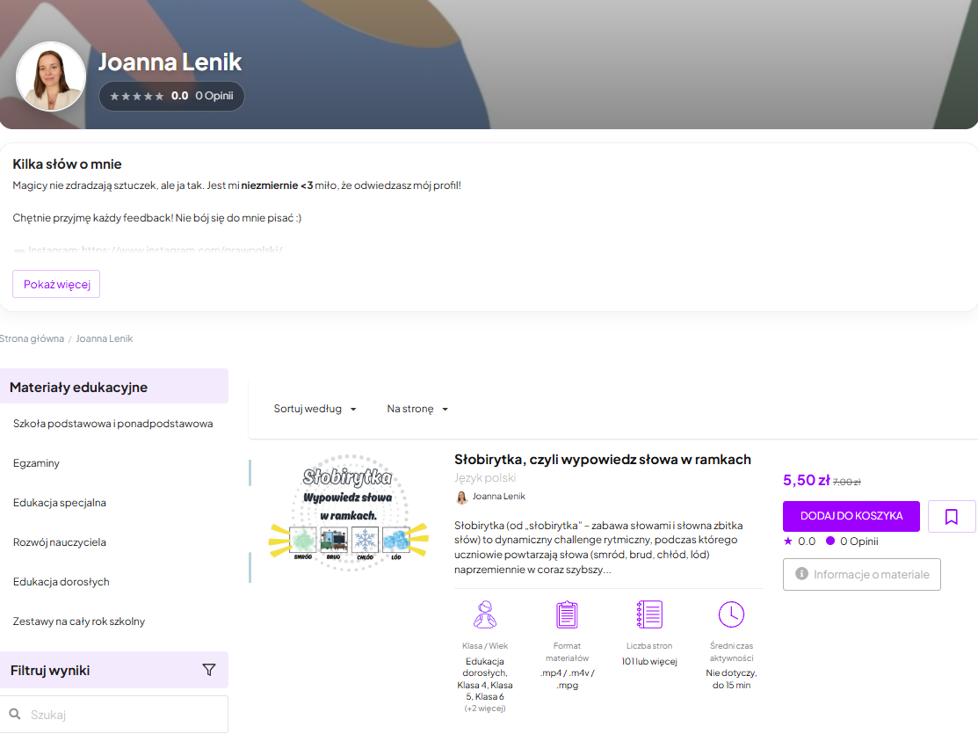Image resolution: width=978 pixels, height=734 pixels.
Task: Click the bookmark save icon button
Action: pos(951,516)
